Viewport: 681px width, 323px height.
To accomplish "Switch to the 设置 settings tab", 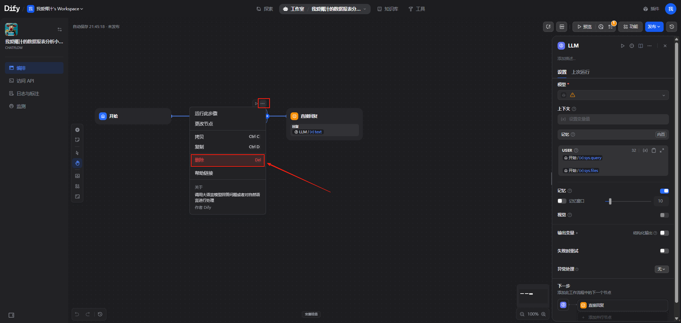I will (562, 72).
